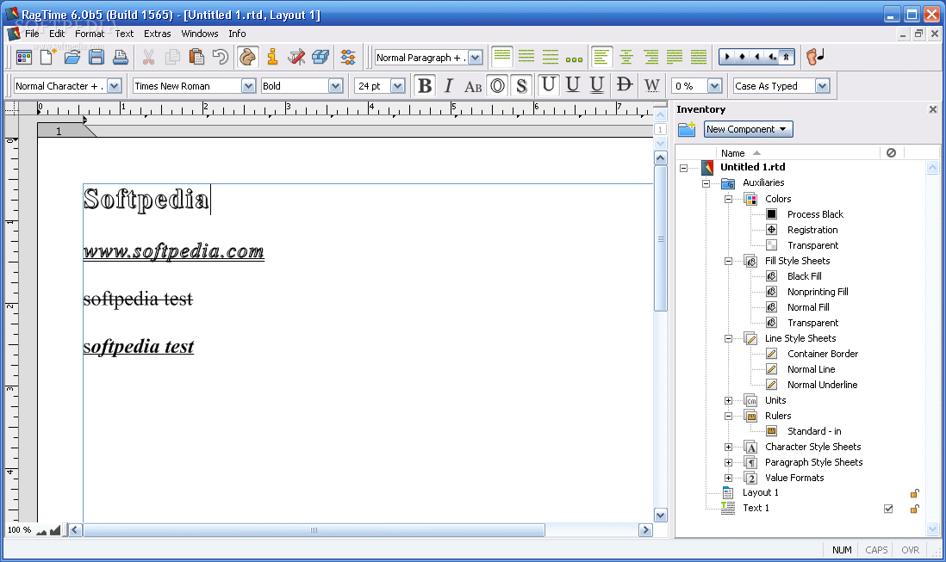Click the document vertical scrollbar thumb
This screenshot has width=946, height=562.
661,238
